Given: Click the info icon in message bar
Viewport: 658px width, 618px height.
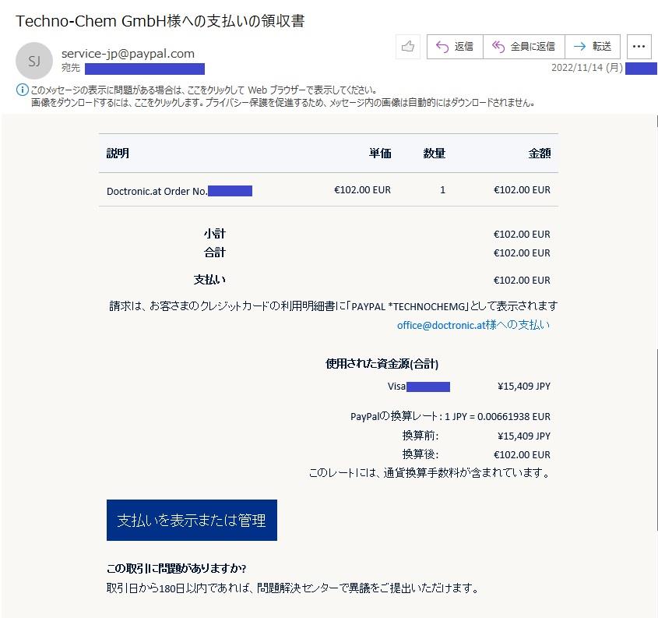Looking at the screenshot, I should point(22,90).
